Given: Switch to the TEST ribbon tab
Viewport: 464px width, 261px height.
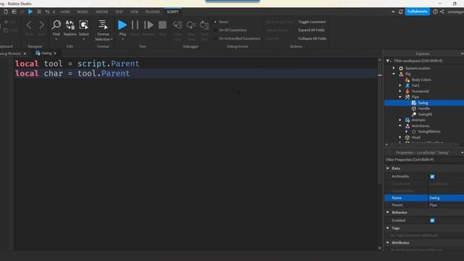Looking at the screenshot, I should tap(119, 12).
